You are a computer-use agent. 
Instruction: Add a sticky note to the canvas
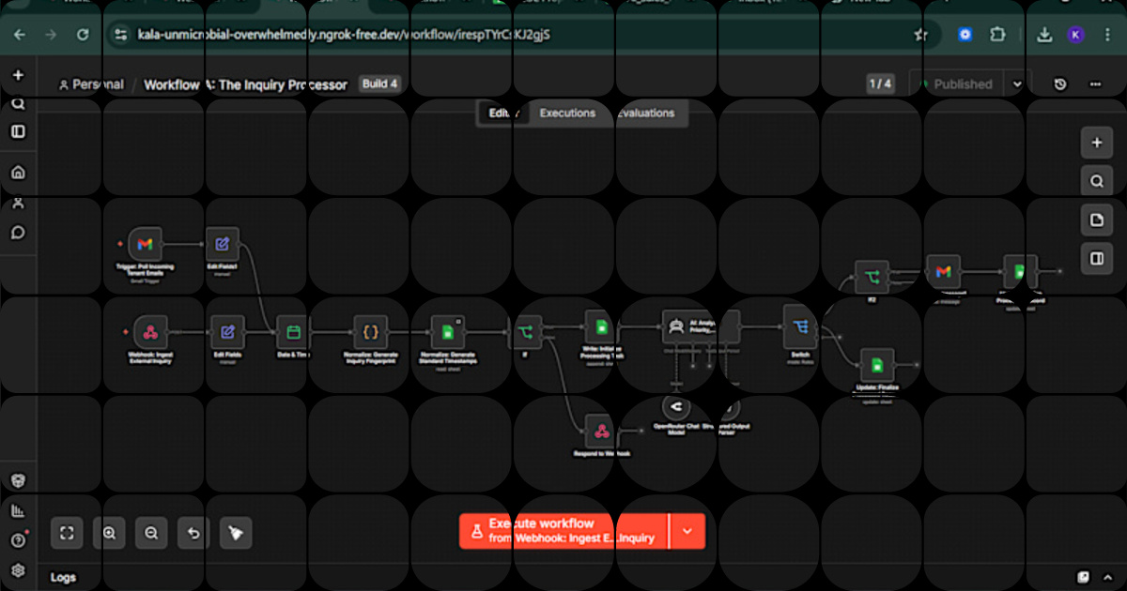[x=1096, y=220]
